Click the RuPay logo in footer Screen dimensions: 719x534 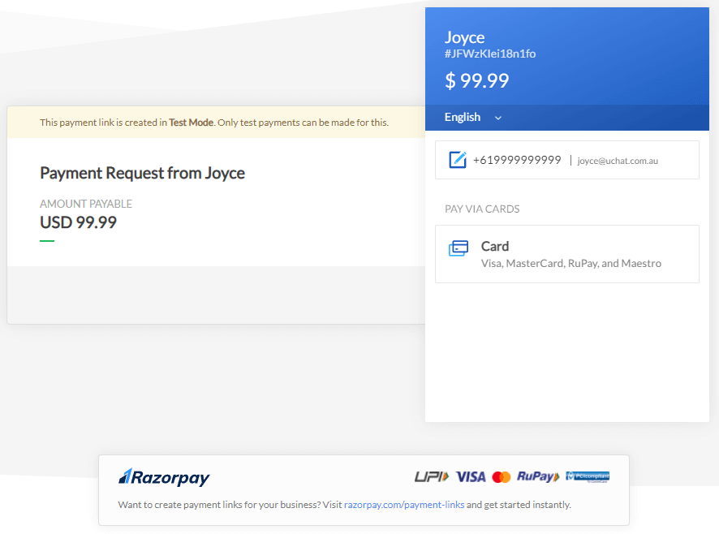(x=538, y=477)
